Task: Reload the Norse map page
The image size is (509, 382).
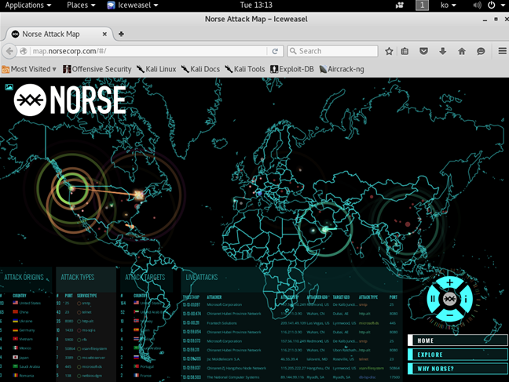Action: 275,51
